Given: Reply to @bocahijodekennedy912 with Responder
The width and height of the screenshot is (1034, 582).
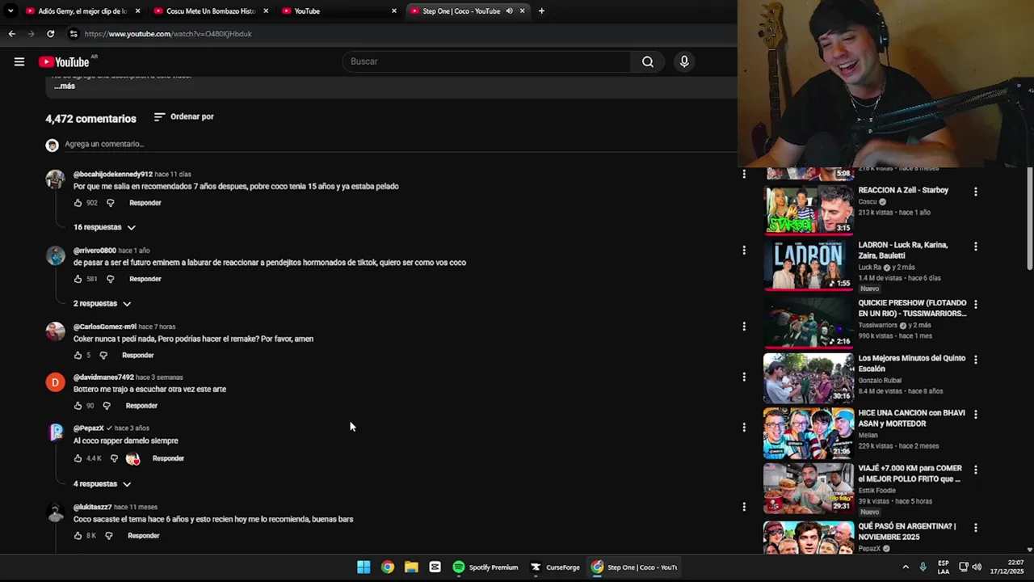Looking at the screenshot, I should point(145,203).
